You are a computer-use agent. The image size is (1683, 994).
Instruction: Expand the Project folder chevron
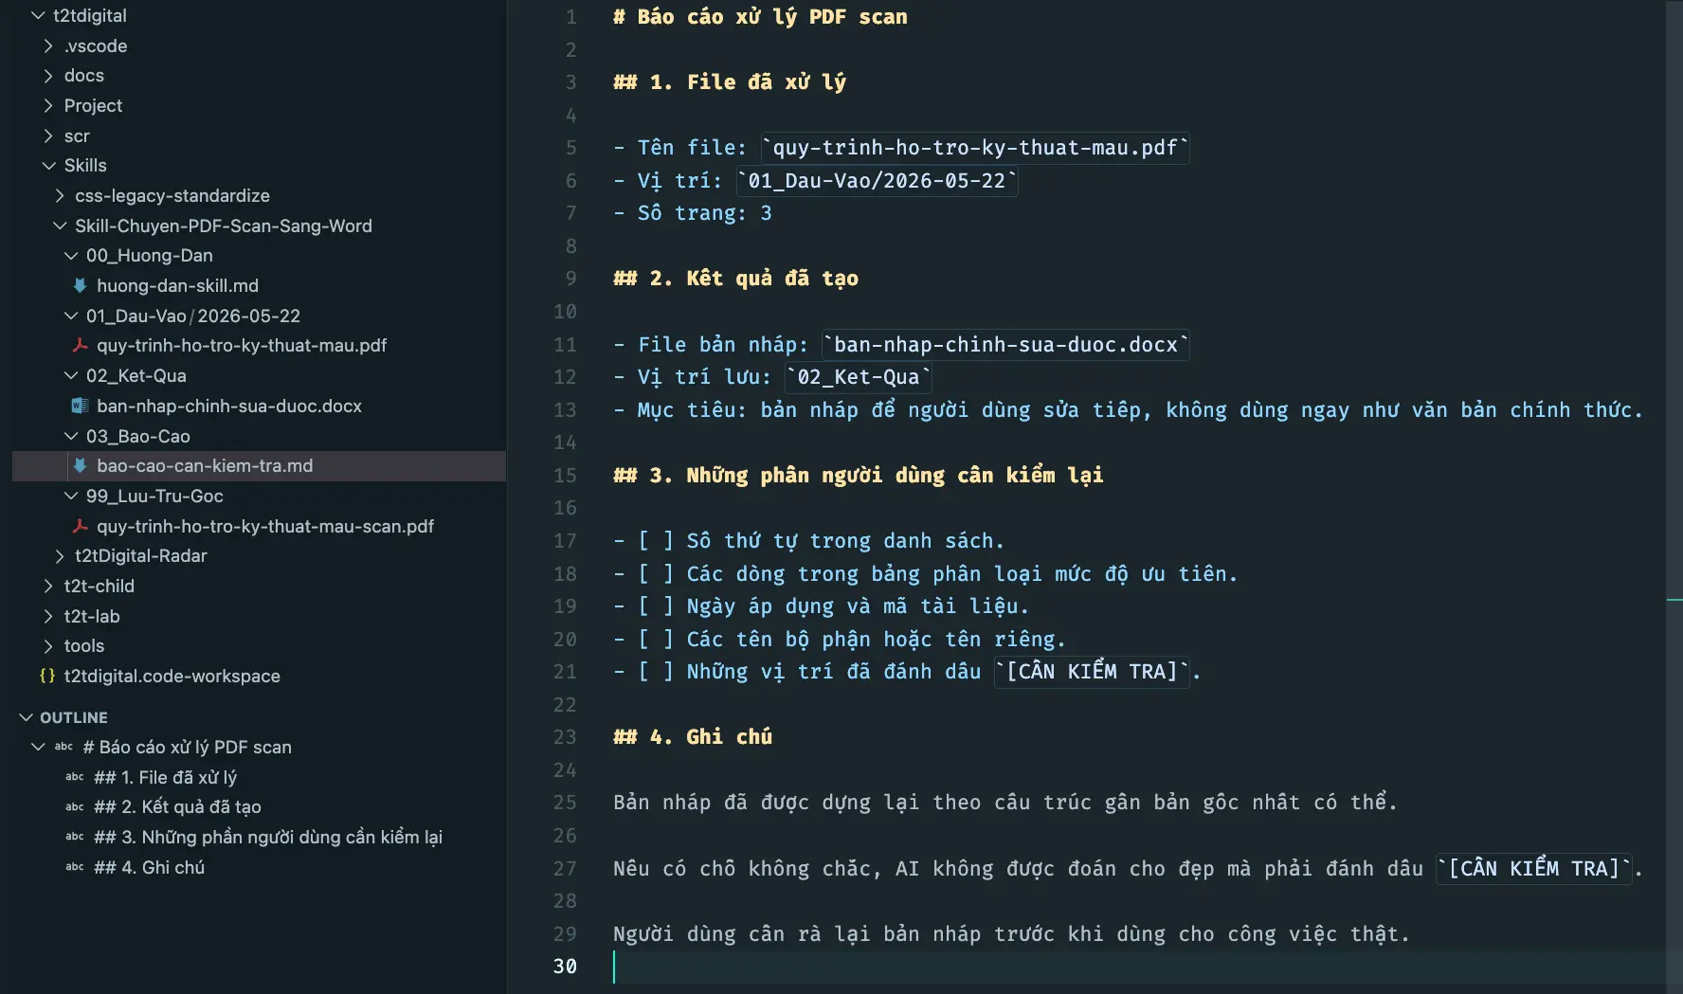click(x=48, y=105)
